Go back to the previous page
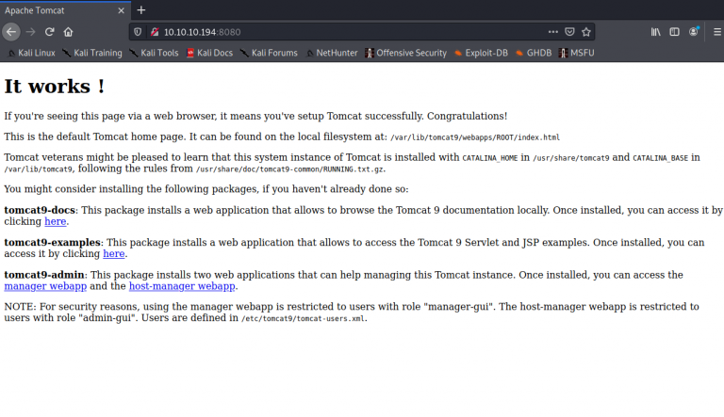The image size is (724, 417). point(11,32)
